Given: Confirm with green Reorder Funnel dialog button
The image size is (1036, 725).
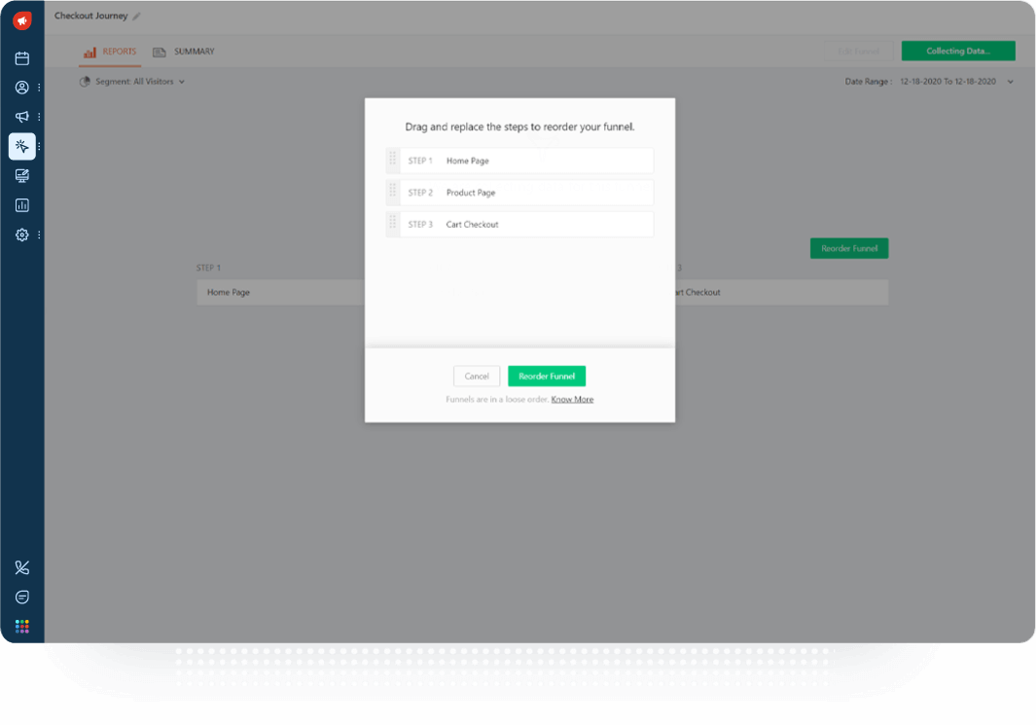Looking at the screenshot, I should pos(547,376).
